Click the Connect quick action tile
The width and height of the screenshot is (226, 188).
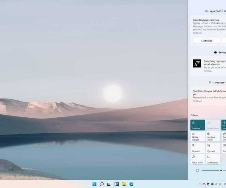click(213, 147)
